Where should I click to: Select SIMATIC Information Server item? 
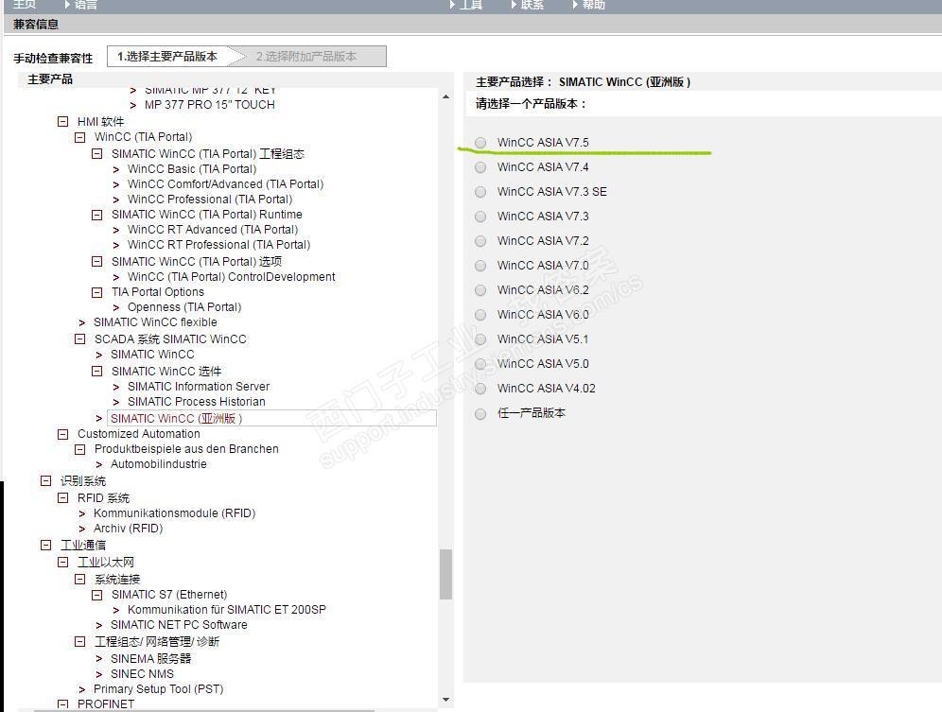pos(199,387)
